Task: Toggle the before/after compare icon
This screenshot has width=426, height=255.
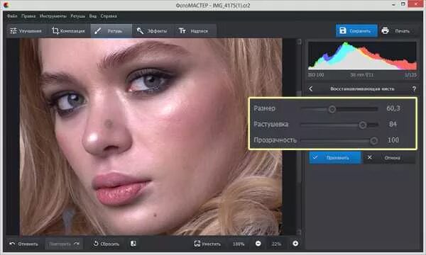Action: (133, 244)
